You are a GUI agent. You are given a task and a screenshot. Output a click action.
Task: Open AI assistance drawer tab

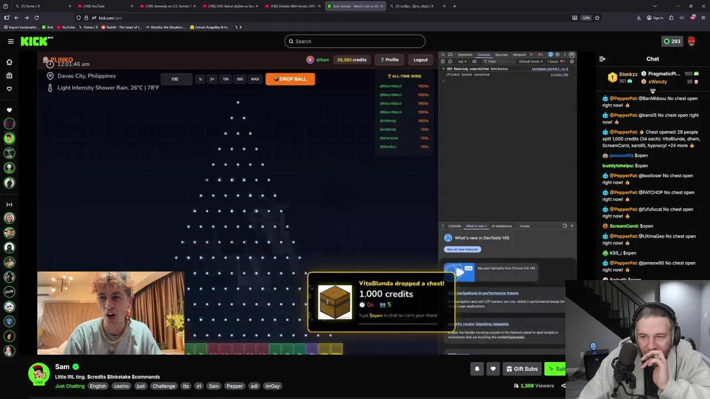[501, 226]
